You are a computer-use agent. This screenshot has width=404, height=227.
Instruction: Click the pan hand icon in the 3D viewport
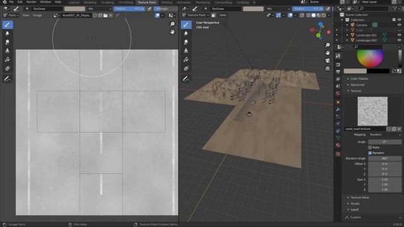[328, 53]
